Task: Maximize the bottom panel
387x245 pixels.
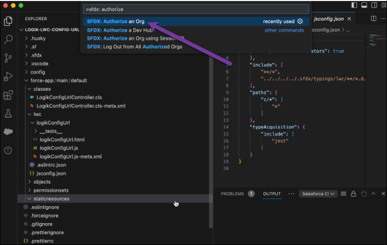Action: (373, 194)
